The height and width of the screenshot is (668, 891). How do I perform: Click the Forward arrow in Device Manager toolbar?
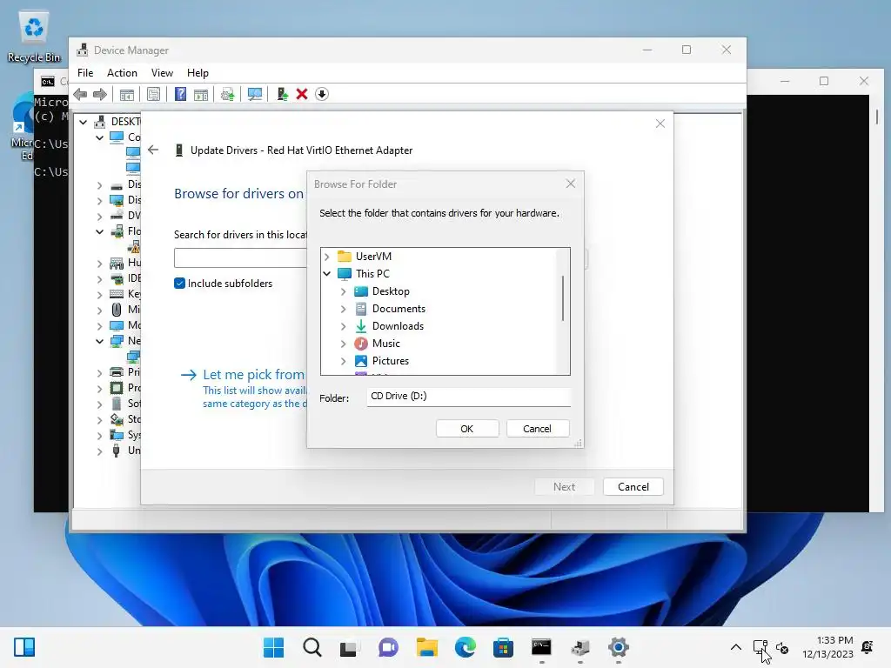(100, 94)
